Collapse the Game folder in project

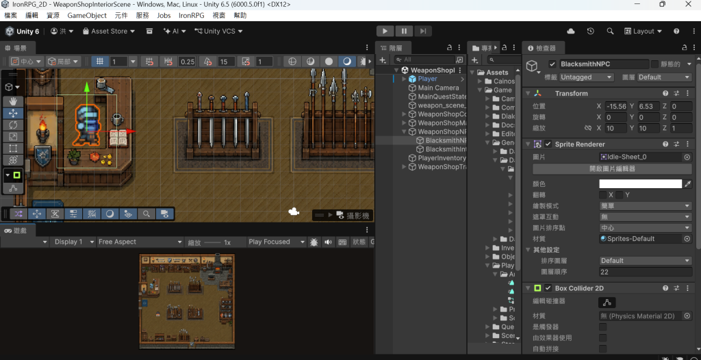point(480,90)
